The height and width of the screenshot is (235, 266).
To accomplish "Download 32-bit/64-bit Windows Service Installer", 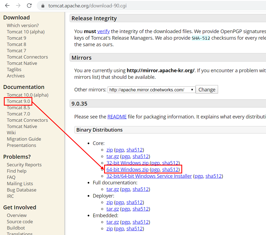I will (x=149, y=176).
